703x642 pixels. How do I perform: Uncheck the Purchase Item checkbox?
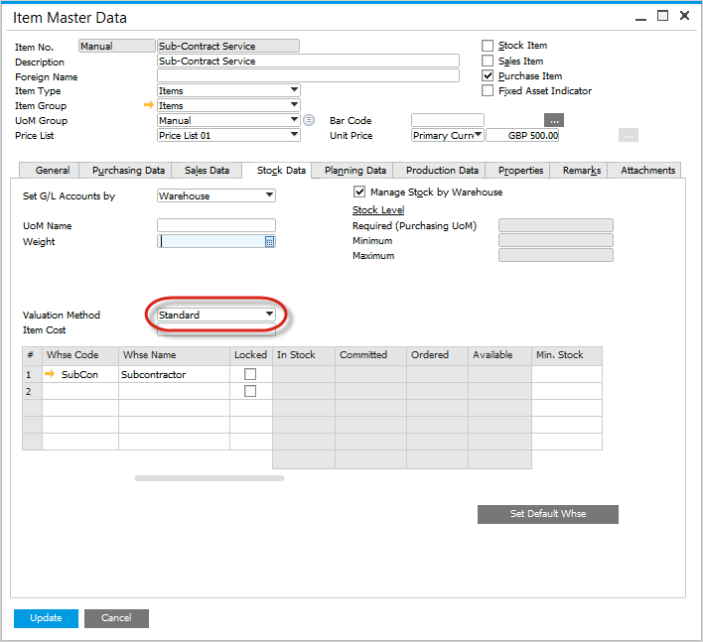488,75
